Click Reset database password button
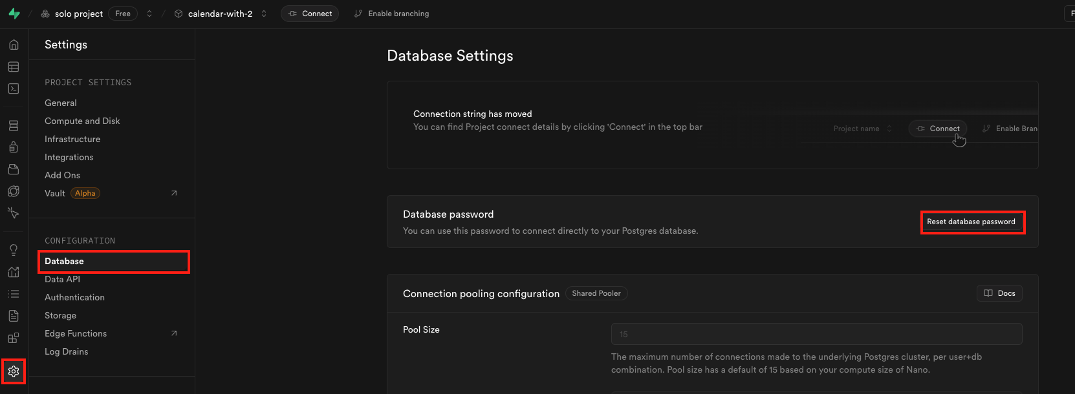 pos(971,222)
